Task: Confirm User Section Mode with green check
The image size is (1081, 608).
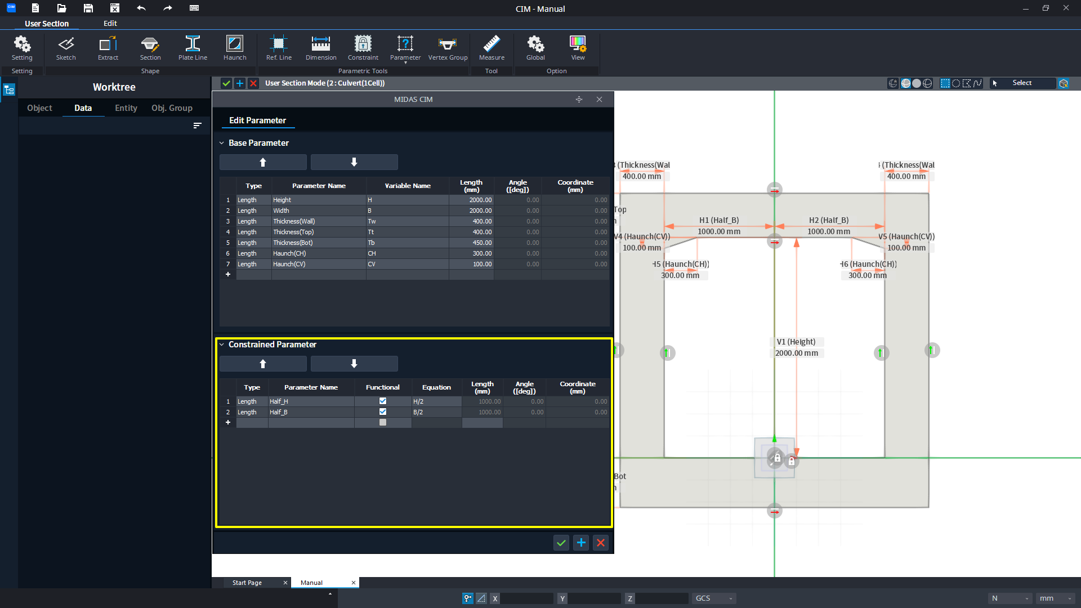Action: [x=226, y=83]
